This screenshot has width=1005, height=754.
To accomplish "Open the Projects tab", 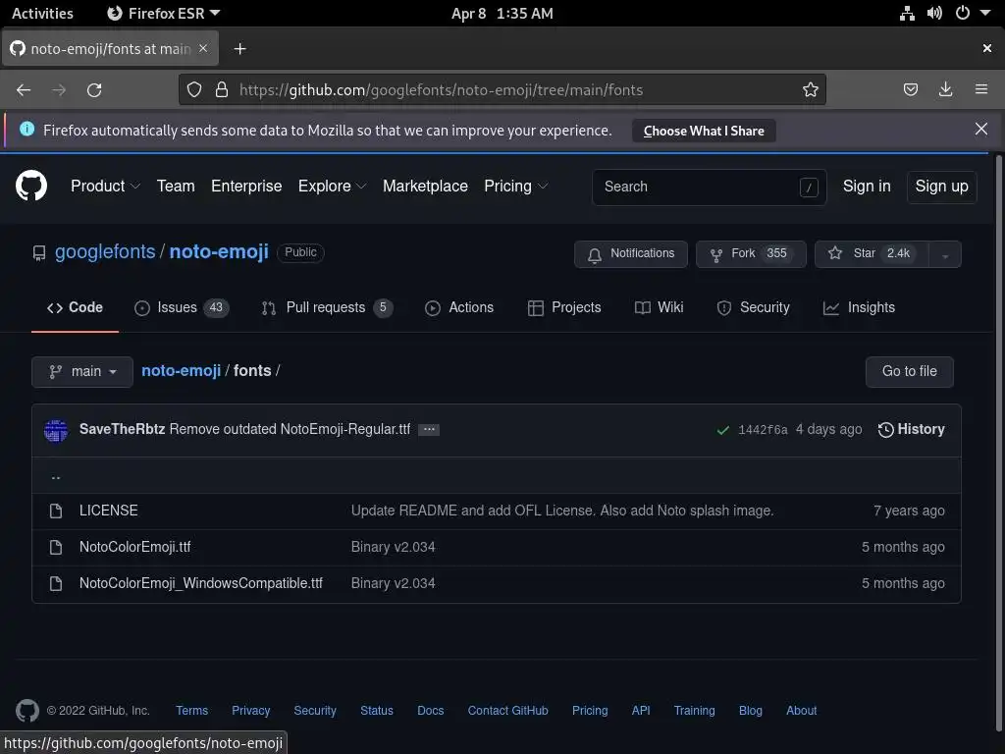I will [x=564, y=307].
